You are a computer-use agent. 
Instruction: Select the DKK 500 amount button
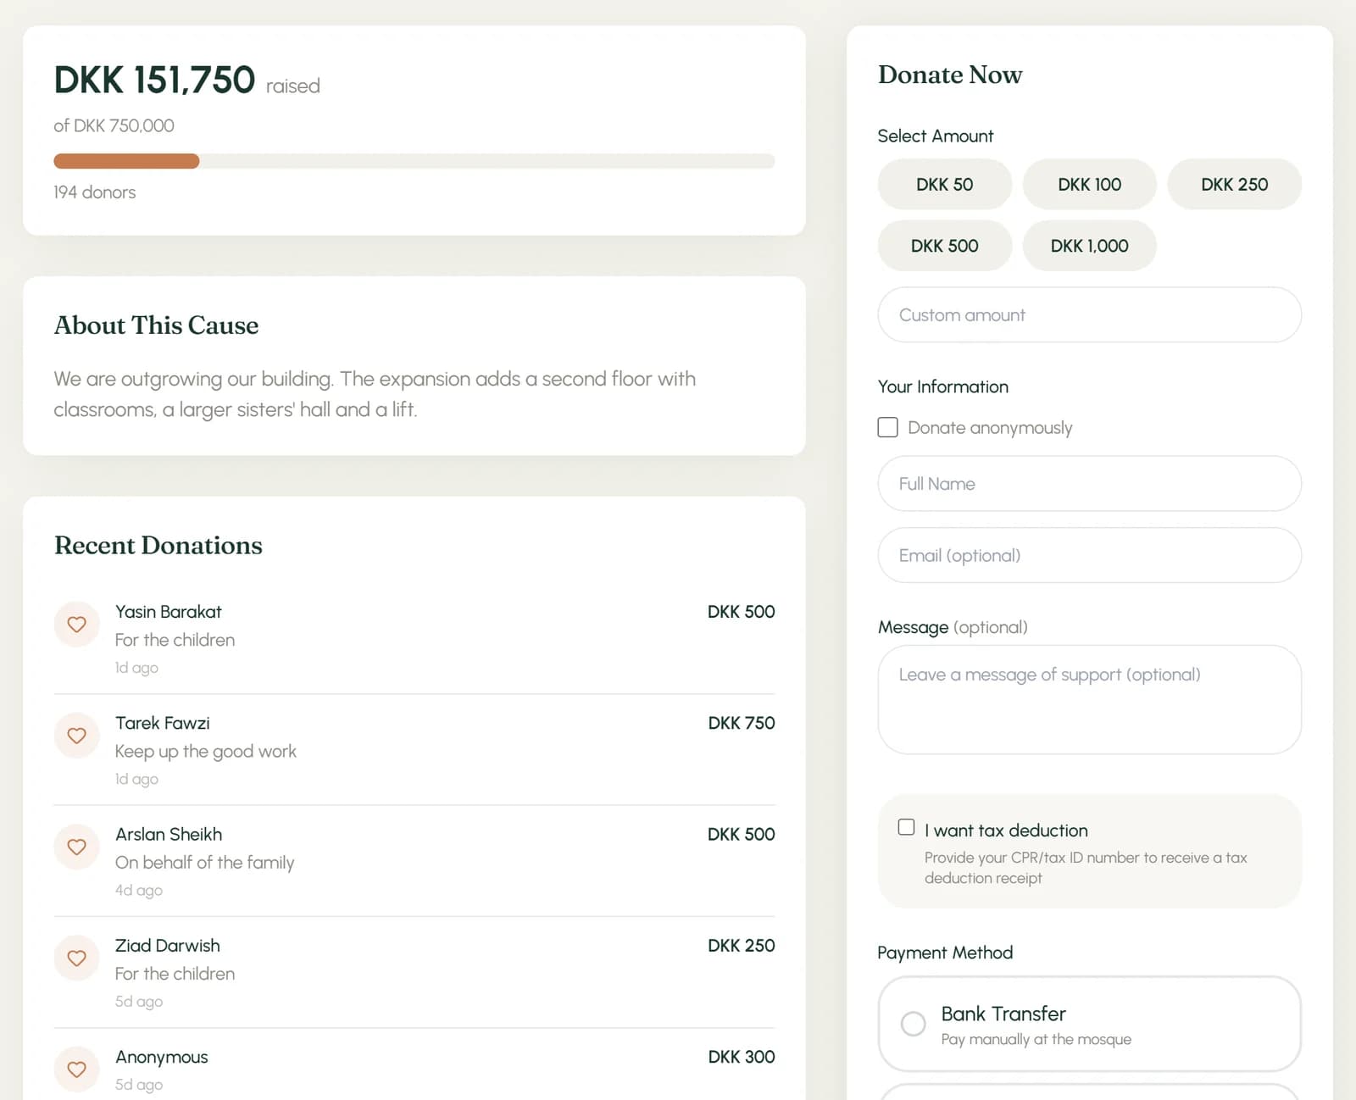coord(945,246)
